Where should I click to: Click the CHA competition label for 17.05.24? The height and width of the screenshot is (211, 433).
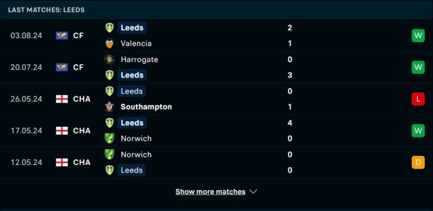click(82, 130)
